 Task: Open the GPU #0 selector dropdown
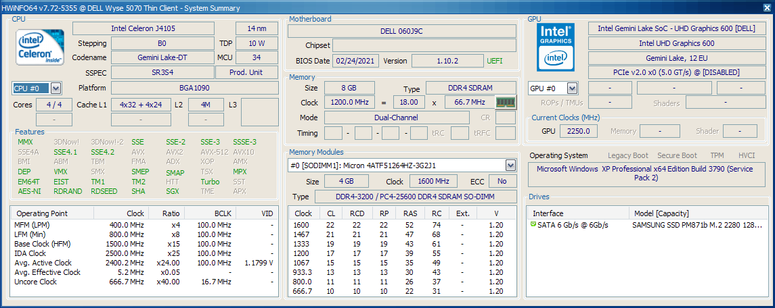pos(573,89)
